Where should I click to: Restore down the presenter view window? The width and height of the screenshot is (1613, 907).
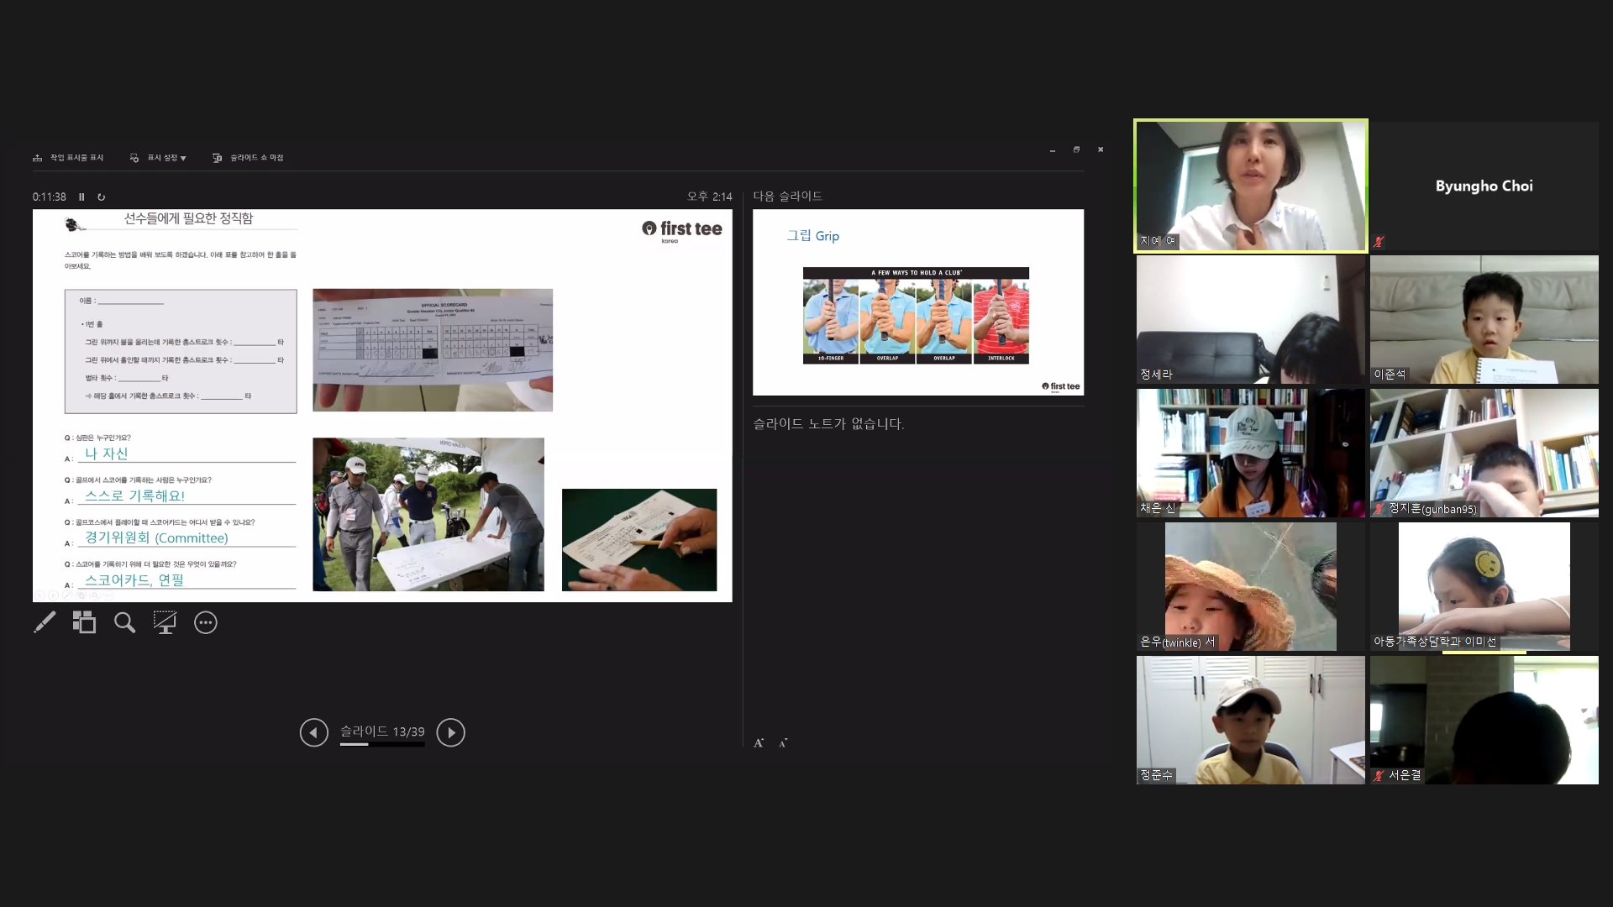[x=1076, y=149]
